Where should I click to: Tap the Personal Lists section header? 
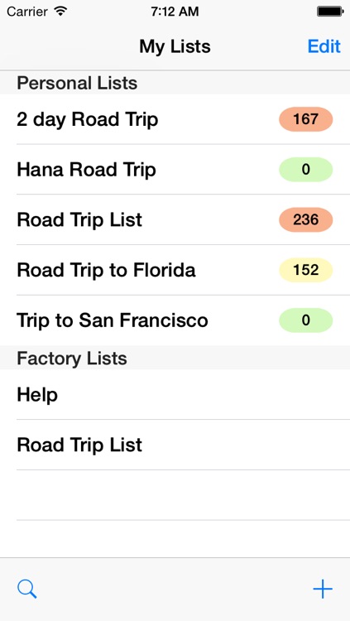click(175, 83)
